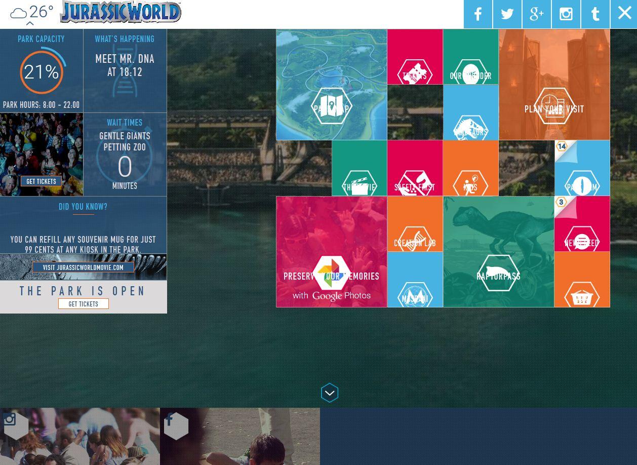Screen dimensions: 637x465
Task: Open the Kids tile
Action: [470, 168]
